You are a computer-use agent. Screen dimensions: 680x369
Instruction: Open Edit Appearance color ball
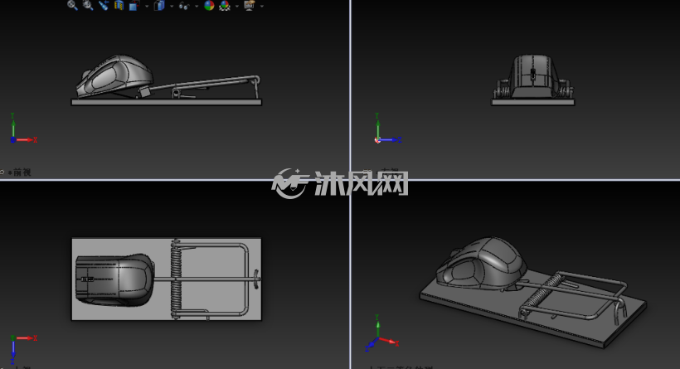[x=209, y=5]
